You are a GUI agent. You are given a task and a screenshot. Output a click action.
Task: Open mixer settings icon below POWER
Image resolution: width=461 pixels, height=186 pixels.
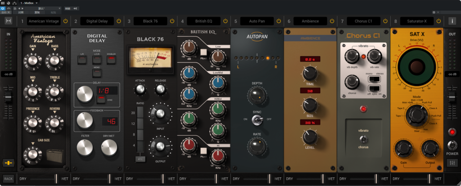(452, 163)
